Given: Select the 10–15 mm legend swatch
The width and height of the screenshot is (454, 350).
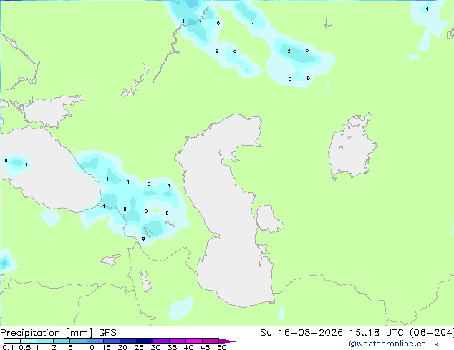Looking at the screenshot, I should point(95,341).
